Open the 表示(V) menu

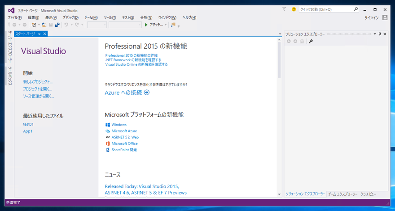point(51,17)
